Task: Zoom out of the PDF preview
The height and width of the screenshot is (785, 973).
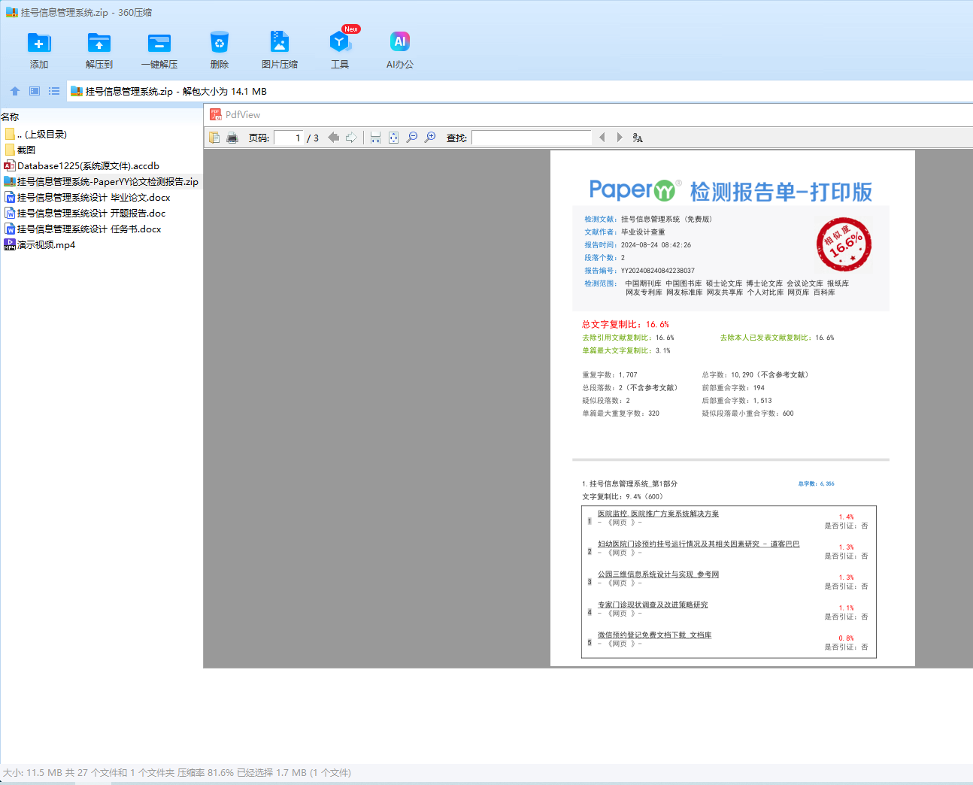Action: click(412, 138)
